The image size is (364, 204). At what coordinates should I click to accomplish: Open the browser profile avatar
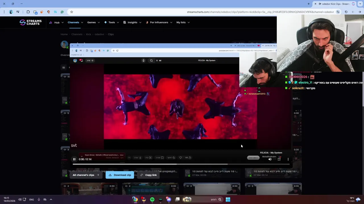(x=11, y=12)
